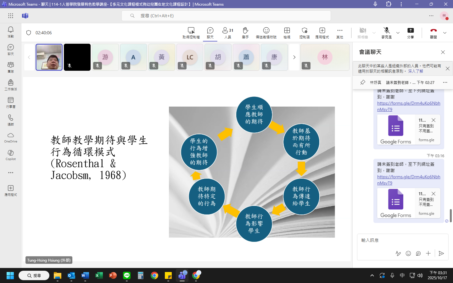Open the emoji reactions button
This screenshot has height=283, width=453.
[x=266, y=32]
